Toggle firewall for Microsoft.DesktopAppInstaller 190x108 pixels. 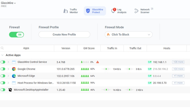pyautogui.click(x=3, y=90)
